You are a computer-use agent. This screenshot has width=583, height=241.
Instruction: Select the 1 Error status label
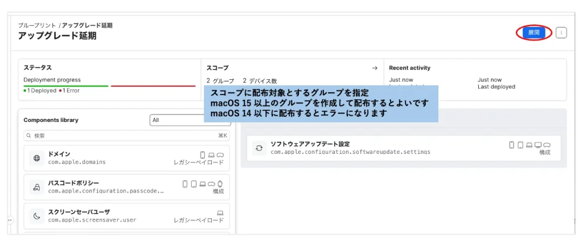coord(71,91)
